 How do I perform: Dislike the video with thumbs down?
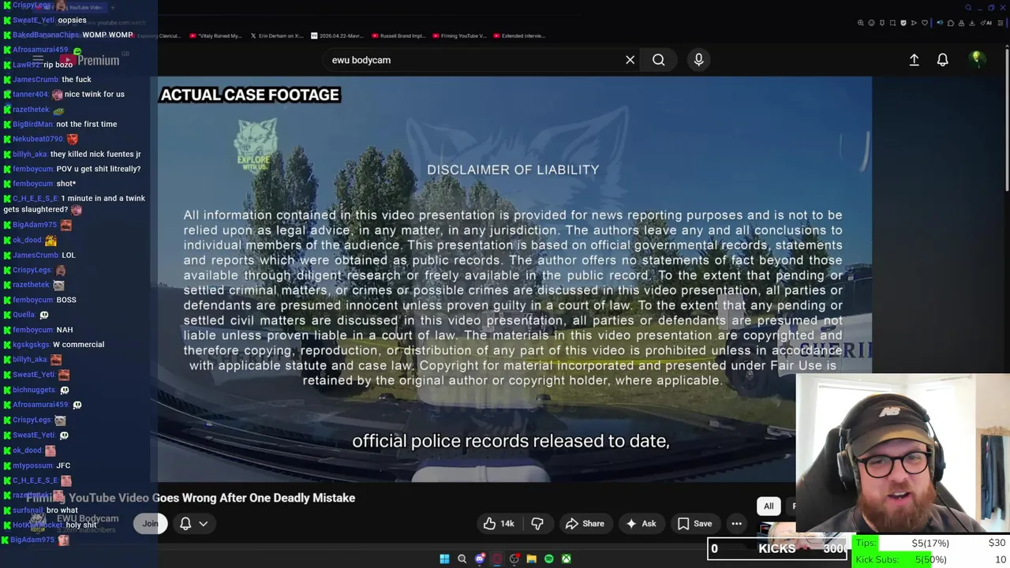537,524
